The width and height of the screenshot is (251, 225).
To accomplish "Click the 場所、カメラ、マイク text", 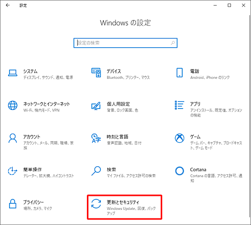I will click(38, 208).
